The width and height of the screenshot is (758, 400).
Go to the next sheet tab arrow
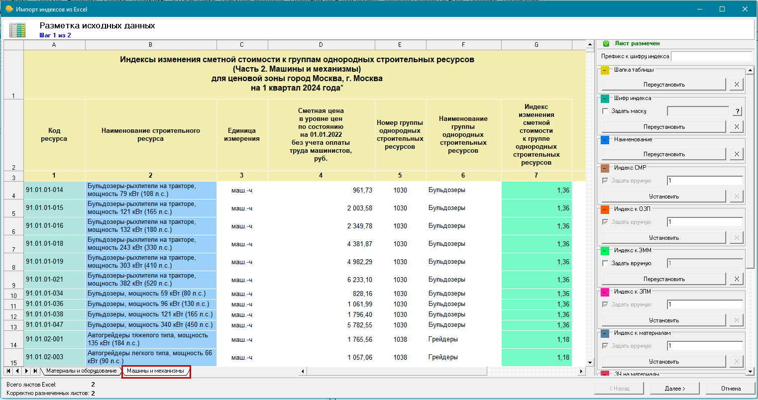(26, 371)
